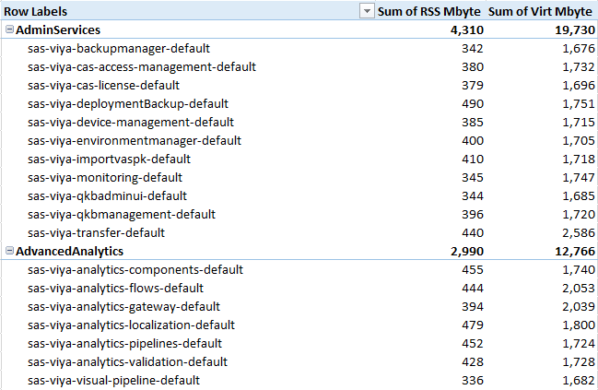598x390 pixels.
Task: Select the Sum of Virt Mbyte header
Action: pyautogui.click(x=540, y=11)
